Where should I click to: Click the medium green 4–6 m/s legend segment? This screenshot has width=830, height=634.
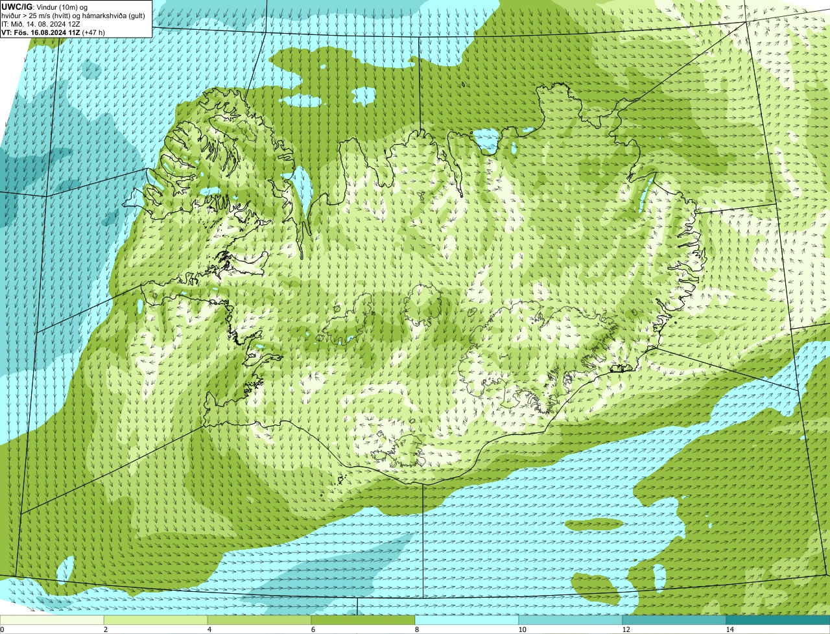[x=259, y=620]
